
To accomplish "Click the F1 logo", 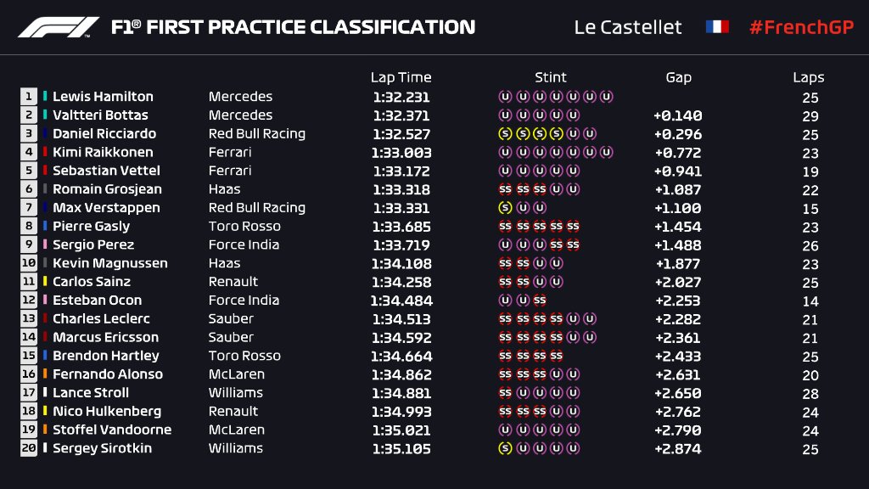I will point(59,27).
